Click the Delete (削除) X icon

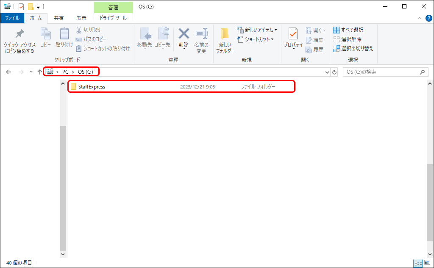pos(184,34)
